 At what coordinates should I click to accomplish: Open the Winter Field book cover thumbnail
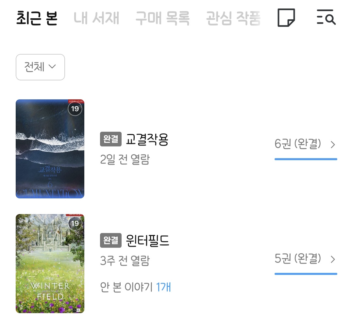(x=50, y=263)
